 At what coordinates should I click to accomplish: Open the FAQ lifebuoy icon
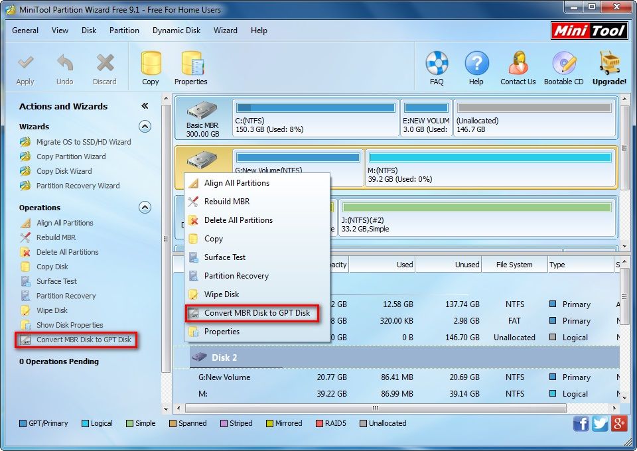pos(437,63)
